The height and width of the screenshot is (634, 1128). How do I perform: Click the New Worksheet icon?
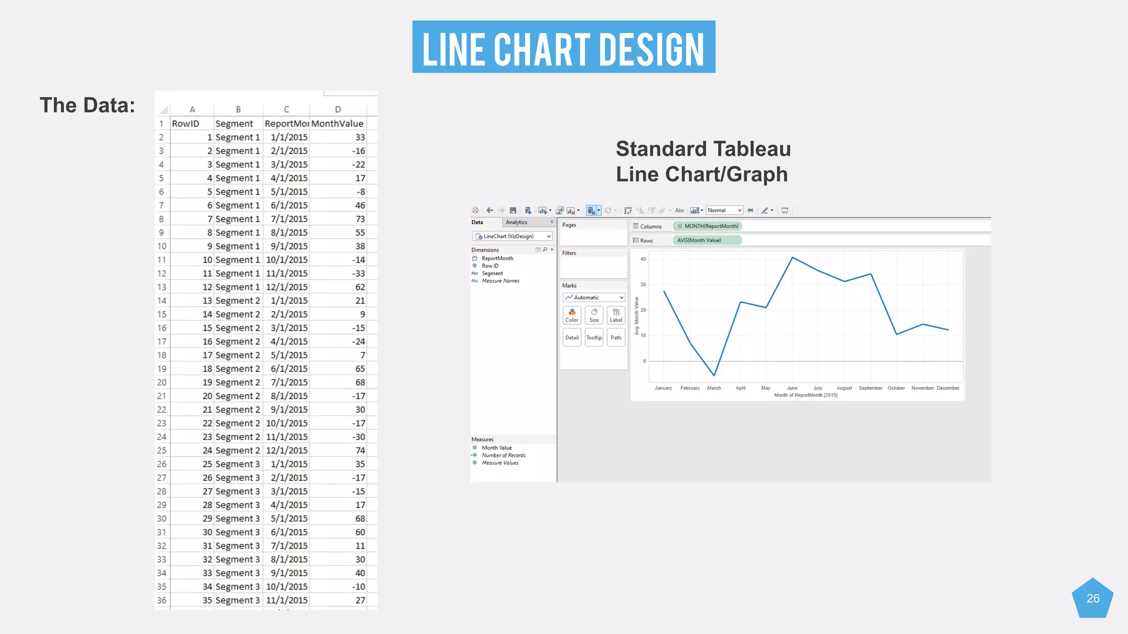point(543,210)
